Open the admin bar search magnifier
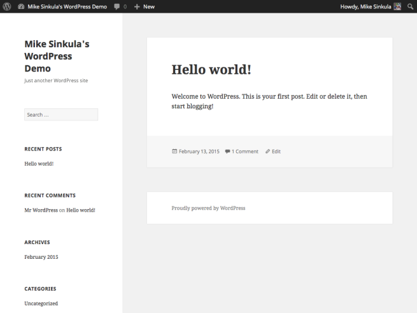 click(x=411, y=6)
